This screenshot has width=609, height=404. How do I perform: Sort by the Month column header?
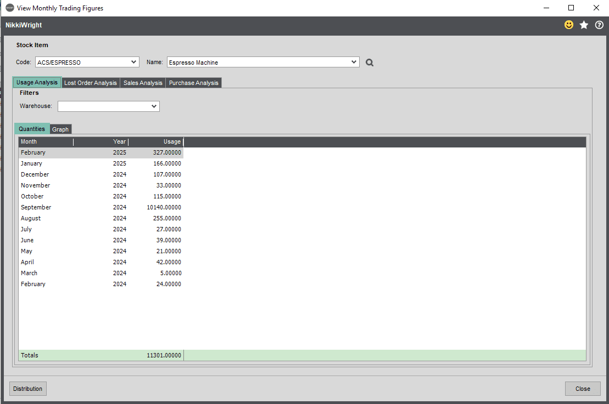click(46, 142)
